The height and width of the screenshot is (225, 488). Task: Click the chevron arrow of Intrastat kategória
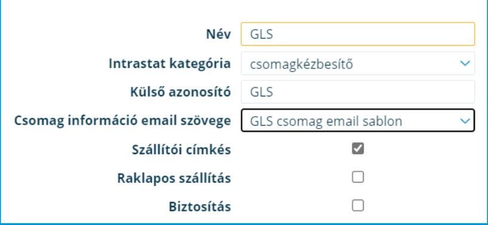(465, 63)
